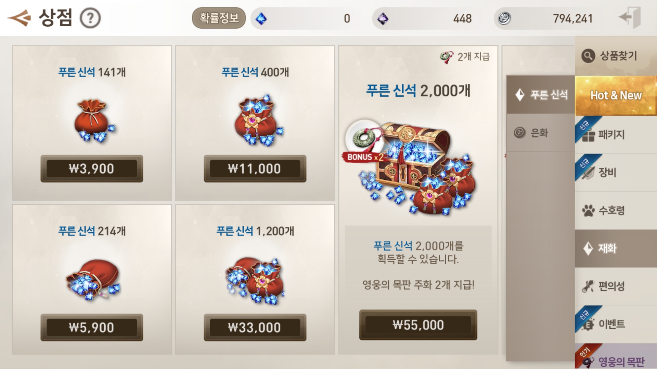Go back using the arrow beside 상점
The height and width of the screenshot is (369, 657).
click(x=19, y=18)
